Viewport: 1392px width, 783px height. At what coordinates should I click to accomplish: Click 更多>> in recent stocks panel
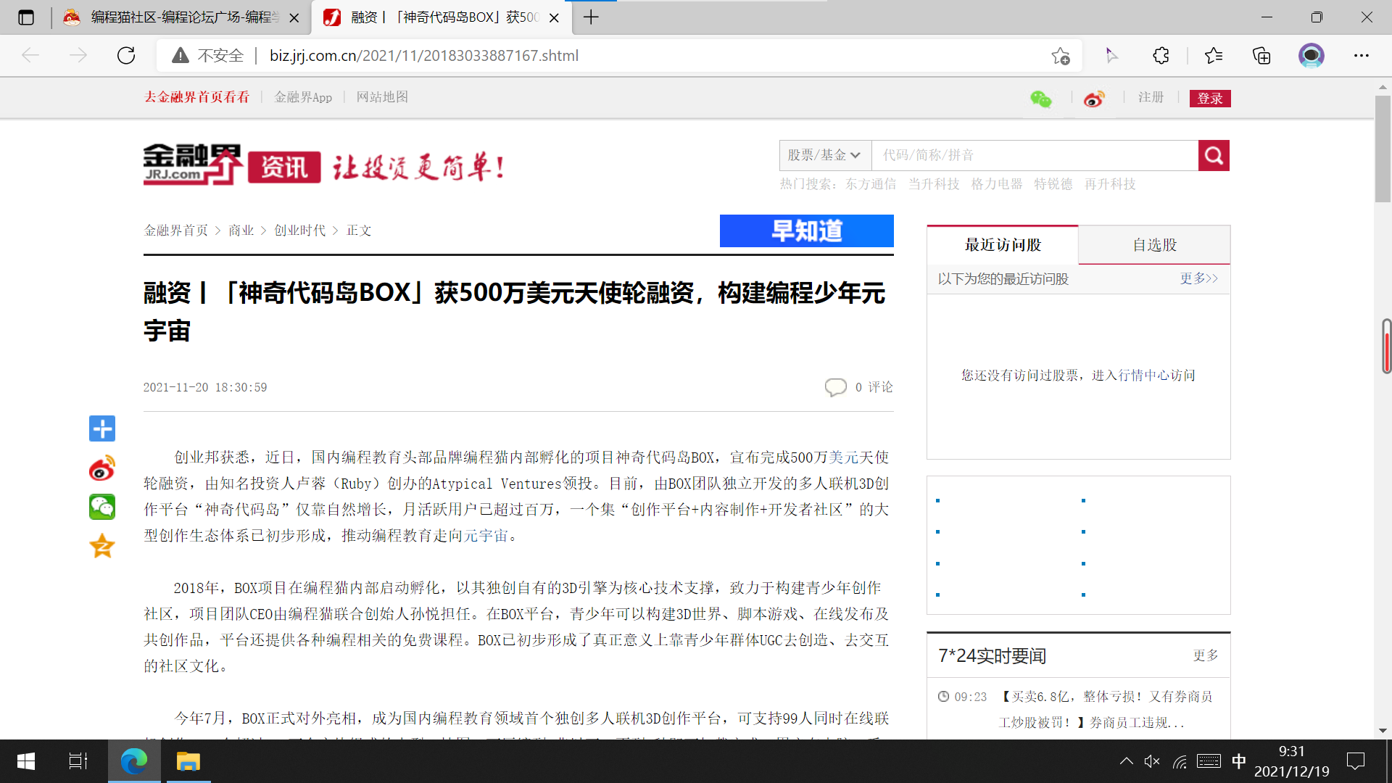1199,278
